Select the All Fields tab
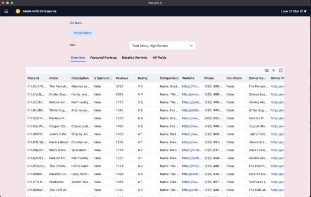This screenshot has height=197, width=311. tap(159, 57)
